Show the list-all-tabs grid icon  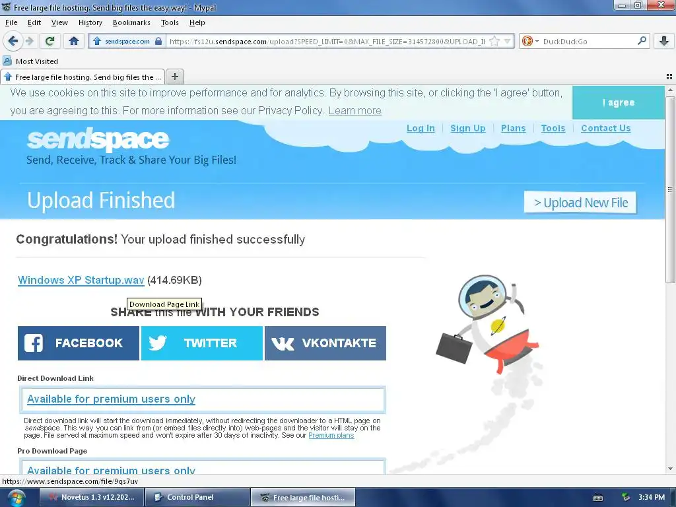click(669, 77)
